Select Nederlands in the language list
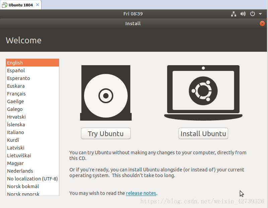Screen dimensions: 268x208 pos(32,171)
